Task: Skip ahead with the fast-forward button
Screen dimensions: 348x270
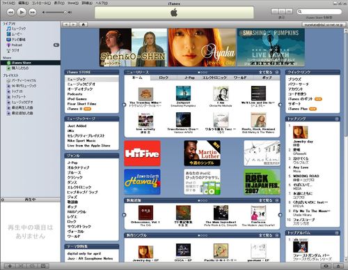Action: click(x=33, y=12)
